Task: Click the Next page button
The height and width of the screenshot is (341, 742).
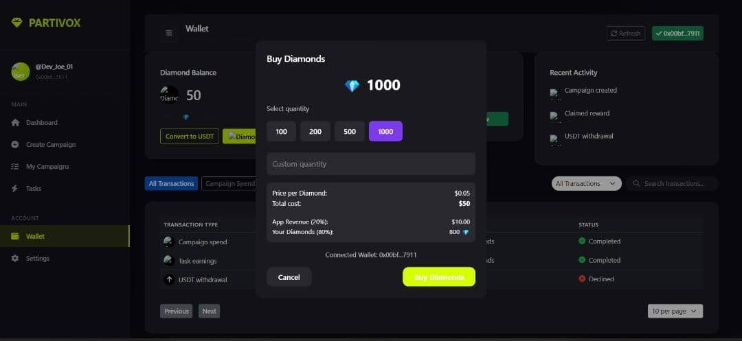Action: [209, 311]
